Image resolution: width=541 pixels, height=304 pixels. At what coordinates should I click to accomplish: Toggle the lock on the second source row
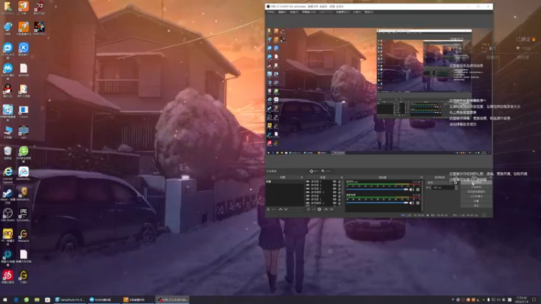click(x=339, y=185)
